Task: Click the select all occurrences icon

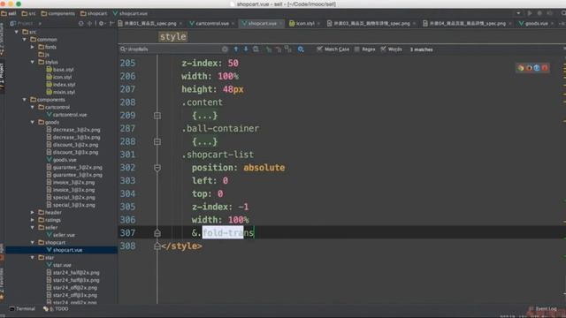Action: [288, 49]
